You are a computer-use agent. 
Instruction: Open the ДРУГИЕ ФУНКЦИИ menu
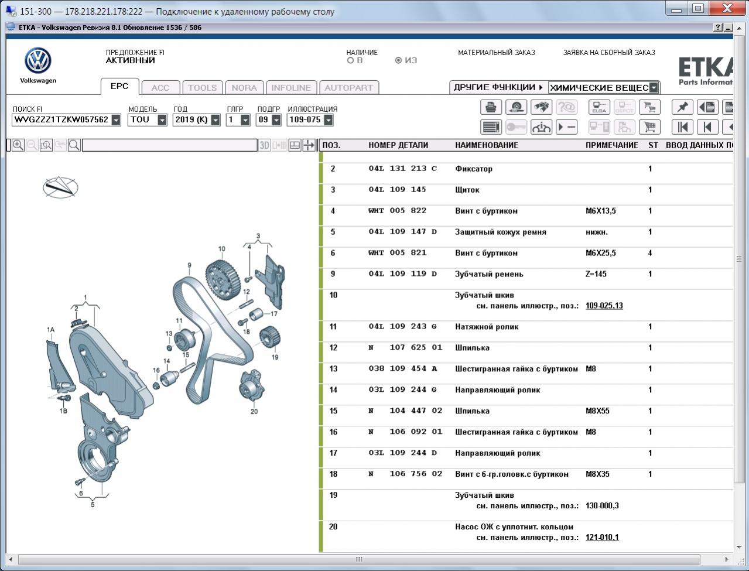coord(498,87)
